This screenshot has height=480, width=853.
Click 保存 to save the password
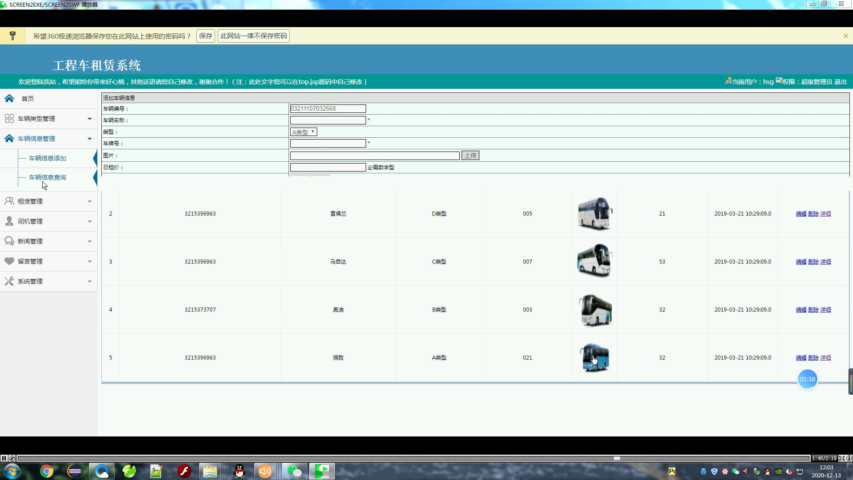206,36
